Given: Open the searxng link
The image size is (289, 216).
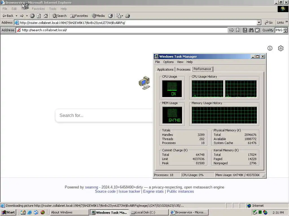Looking at the screenshot, I should (x=91, y=187).
